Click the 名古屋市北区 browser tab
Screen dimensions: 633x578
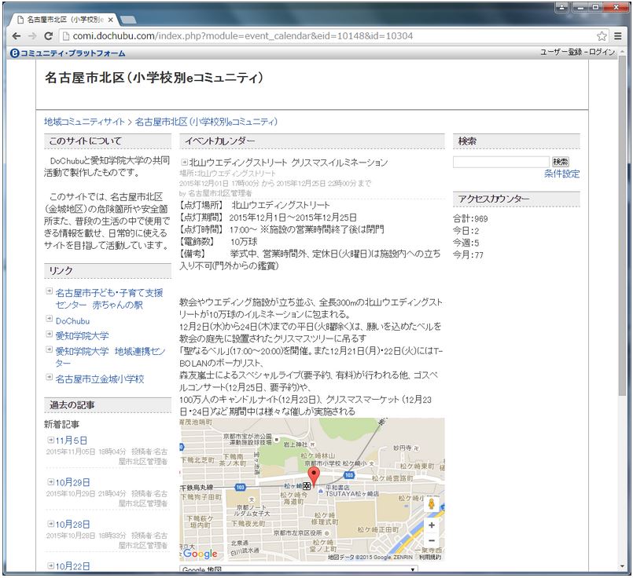(66, 17)
